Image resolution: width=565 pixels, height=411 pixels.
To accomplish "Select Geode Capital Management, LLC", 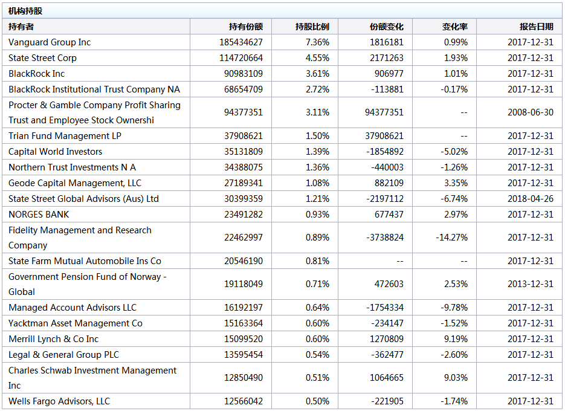I will pyautogui.click(x=75, y=183).
